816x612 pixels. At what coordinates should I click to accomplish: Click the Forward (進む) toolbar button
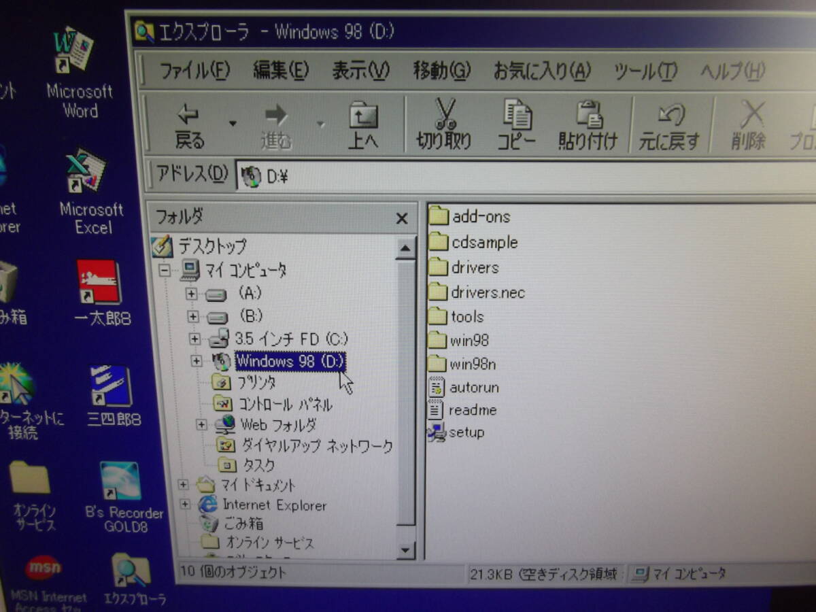276,126
